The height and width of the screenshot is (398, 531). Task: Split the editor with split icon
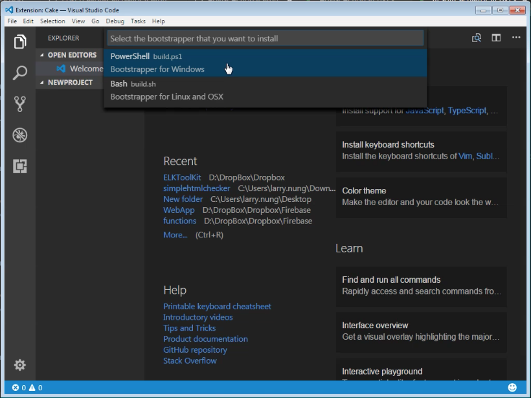(x=496, y=38)
